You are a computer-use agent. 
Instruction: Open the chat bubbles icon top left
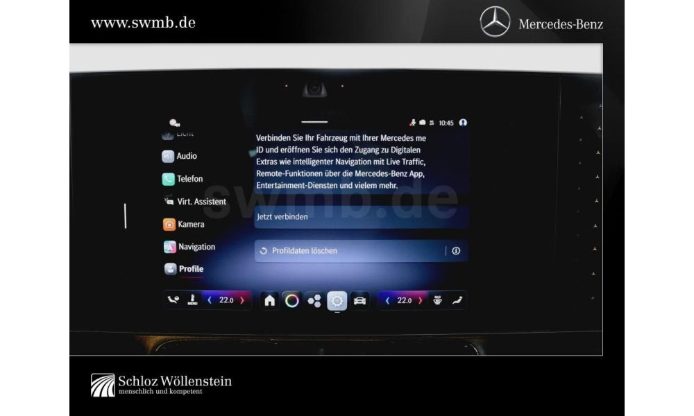[174, 123]
